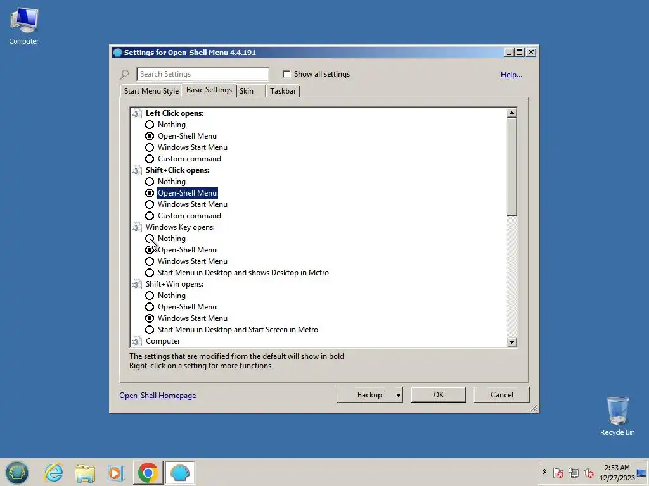The height and width of the screenshot is (486, 649).
Task: Open the Backup dropdown arrow
Action: tap(398, 395)
